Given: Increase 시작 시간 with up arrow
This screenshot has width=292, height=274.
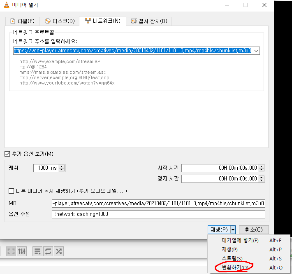Looking at the screenshot, I should tap(262, 166).
